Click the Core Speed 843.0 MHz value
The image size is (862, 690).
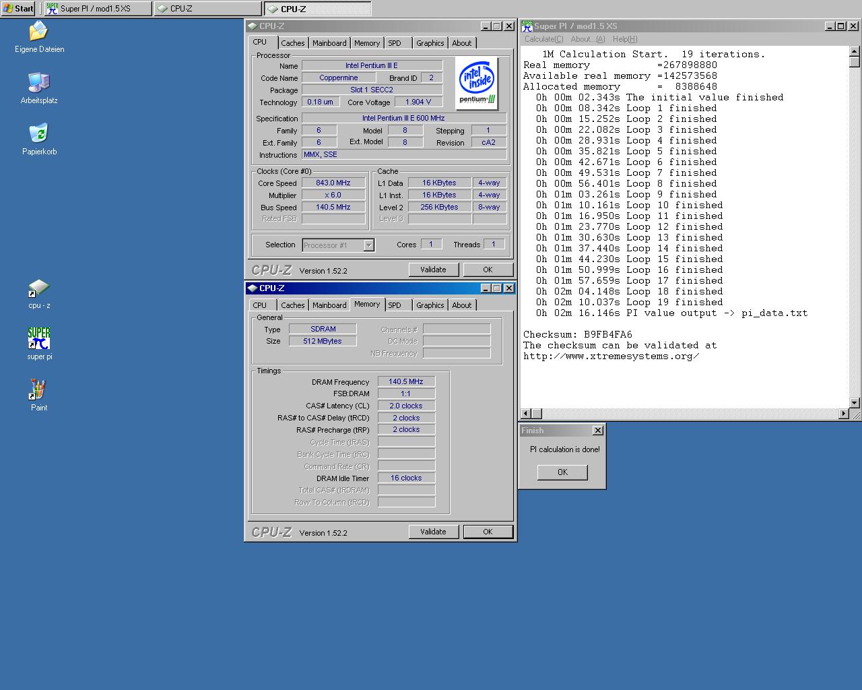(333, 183)
